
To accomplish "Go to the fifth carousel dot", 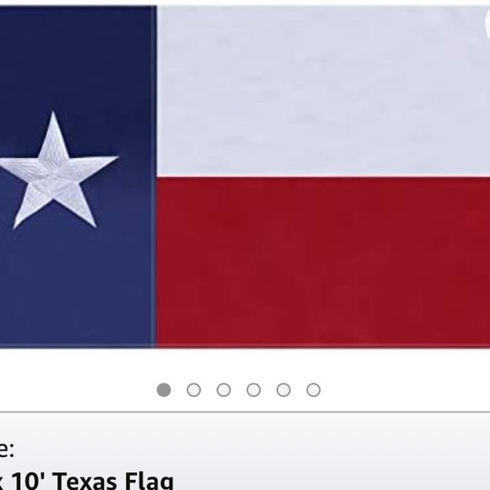I will [x=283, y=390].
